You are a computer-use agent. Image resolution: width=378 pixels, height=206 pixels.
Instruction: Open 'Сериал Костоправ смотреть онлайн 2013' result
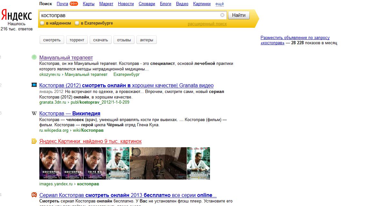point(128,195)
